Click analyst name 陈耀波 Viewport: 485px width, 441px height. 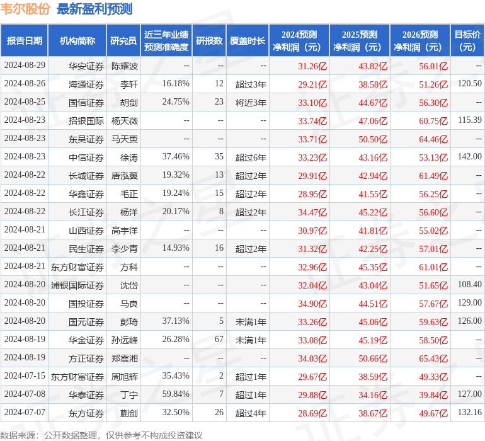coord(124,66)
